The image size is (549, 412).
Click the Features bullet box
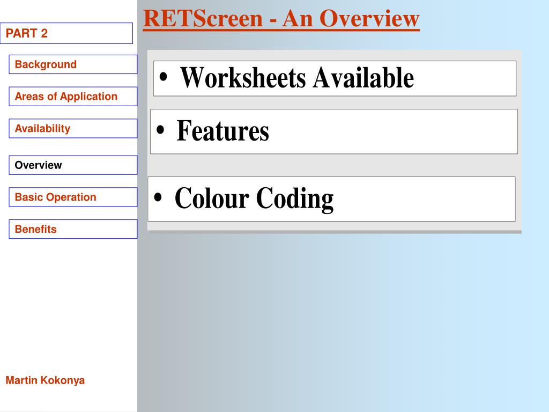coord(334,131)
